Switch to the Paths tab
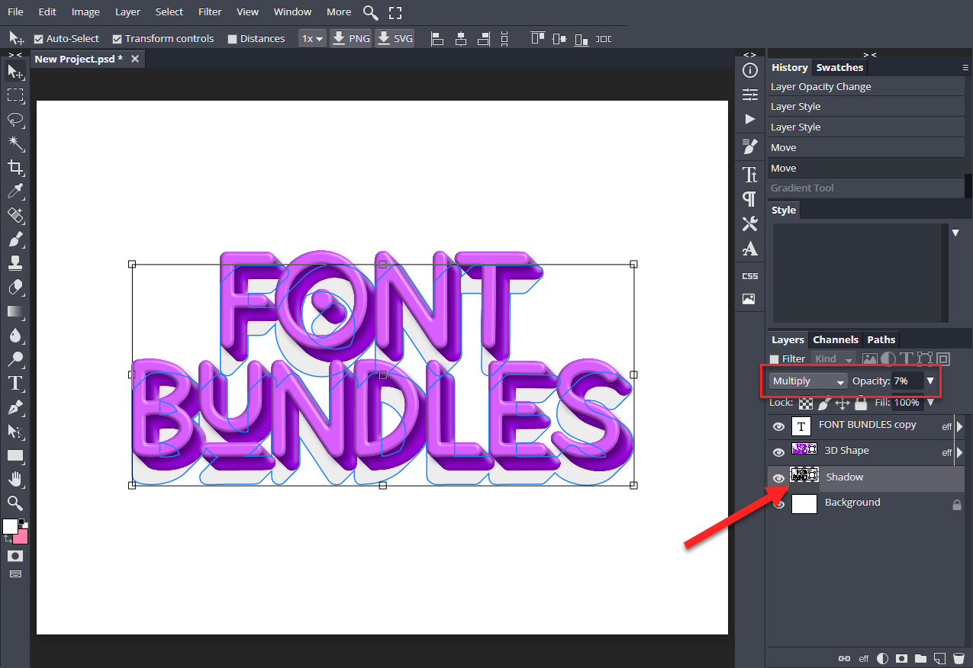This screenshot has width=973, height=668. (881, 340)
